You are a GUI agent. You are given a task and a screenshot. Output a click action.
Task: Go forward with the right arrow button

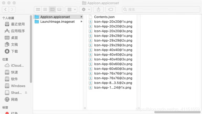pos(12,9)
